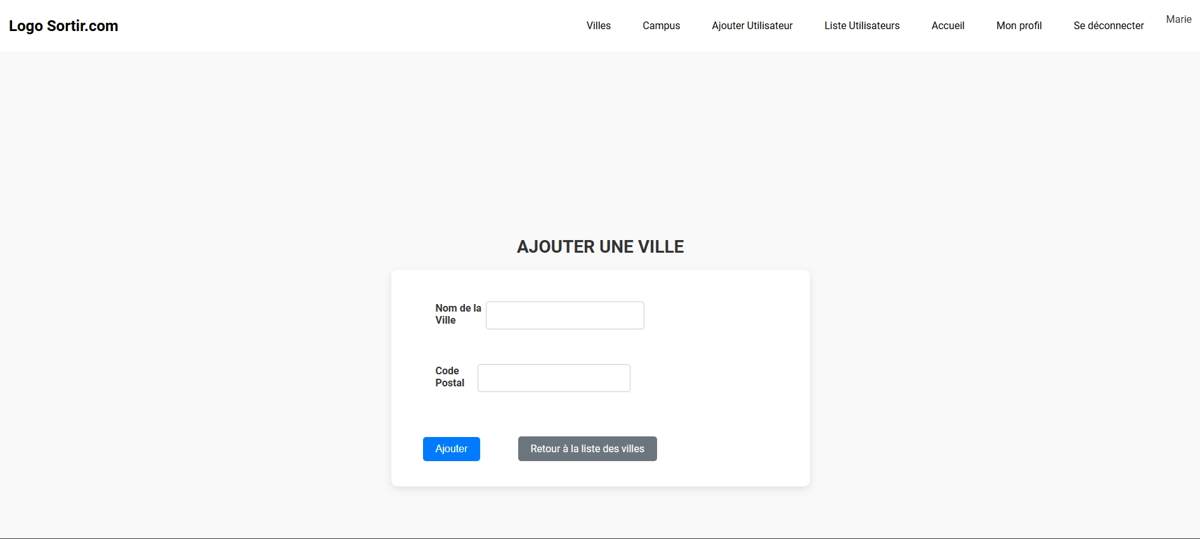Open the Villes menu item
The width and height of the screenshot is (1200, 539).
click(599, 25)
